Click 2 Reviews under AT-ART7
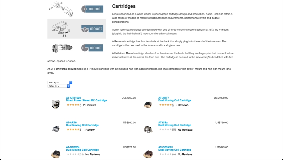 tap(182, 105)
